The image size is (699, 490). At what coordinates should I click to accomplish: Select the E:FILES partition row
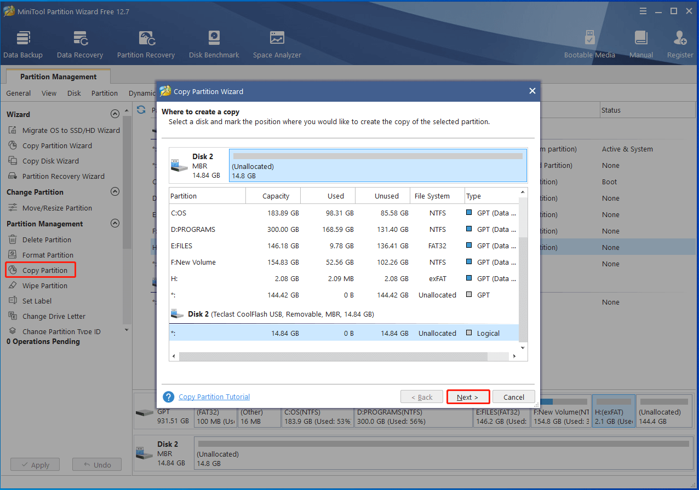[344, 246]
